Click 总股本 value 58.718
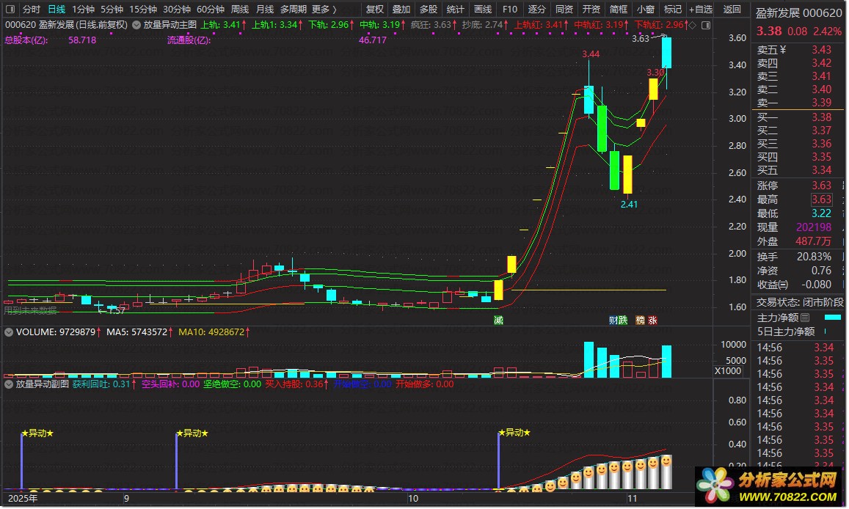The image size is (849, 509). point(82,40)
